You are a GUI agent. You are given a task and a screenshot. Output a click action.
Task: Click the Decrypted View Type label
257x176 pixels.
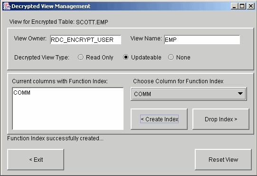click(x=42, y=58)
